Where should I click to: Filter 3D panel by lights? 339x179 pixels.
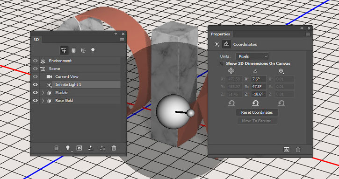coord(93,50)
